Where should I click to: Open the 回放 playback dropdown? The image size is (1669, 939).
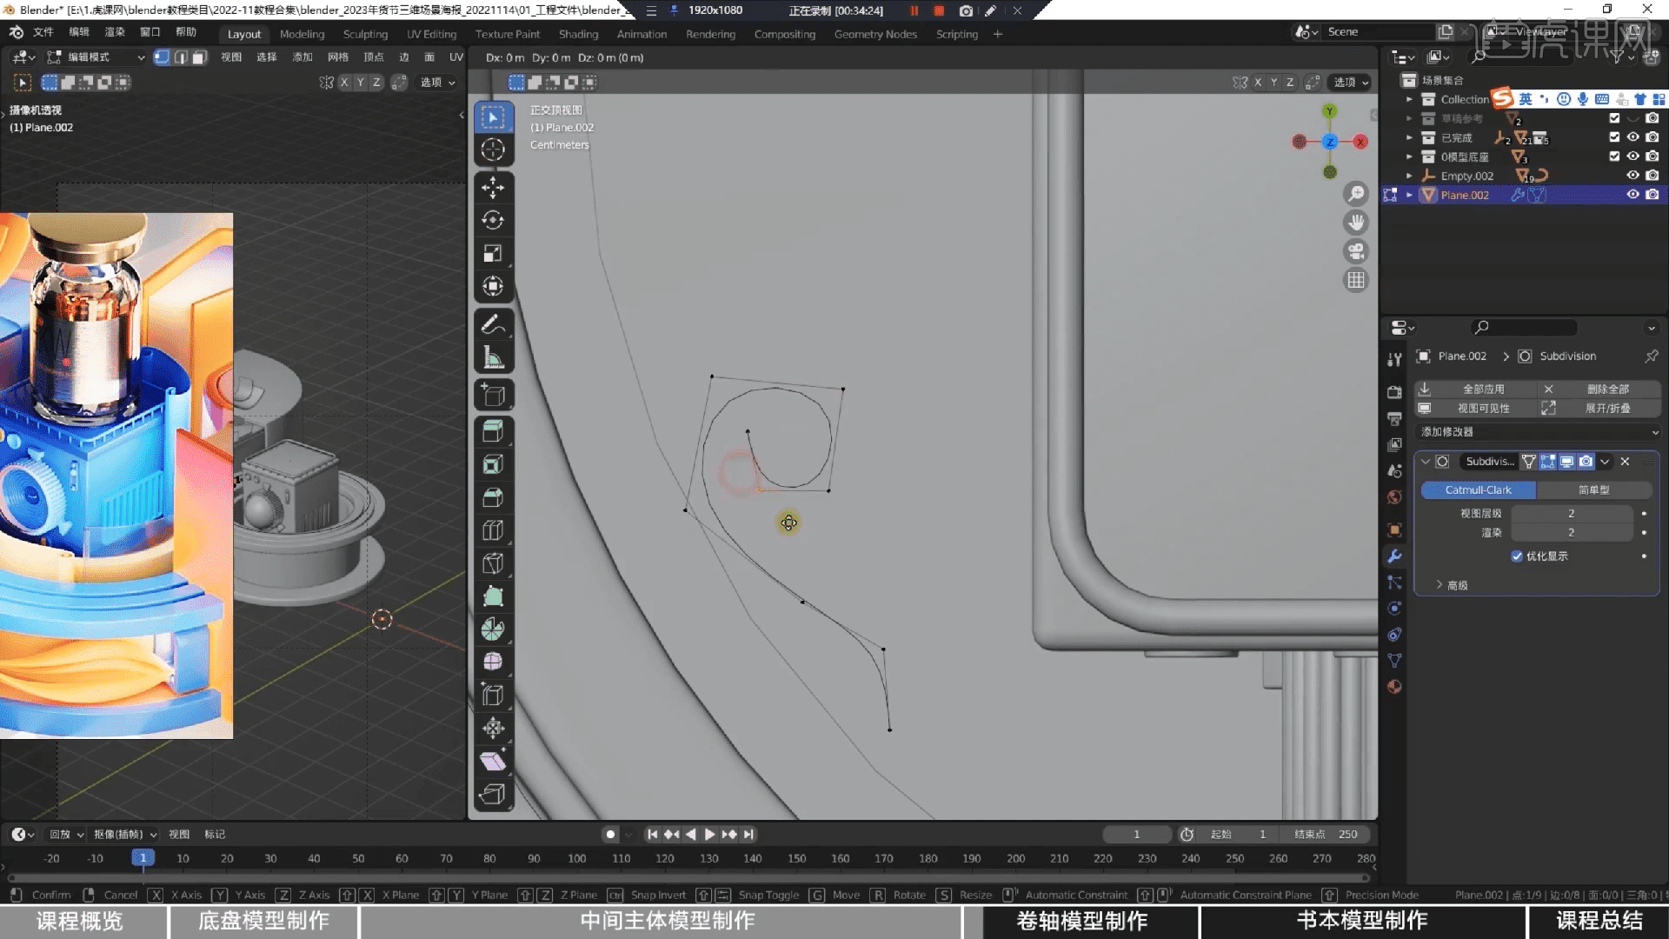click(66, 835)
